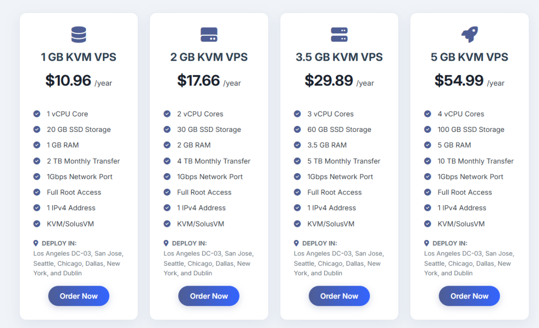539x328 pixels.
Task: Click the location pin icon in the 5 GB plan
Action: [x=427, y=243]
